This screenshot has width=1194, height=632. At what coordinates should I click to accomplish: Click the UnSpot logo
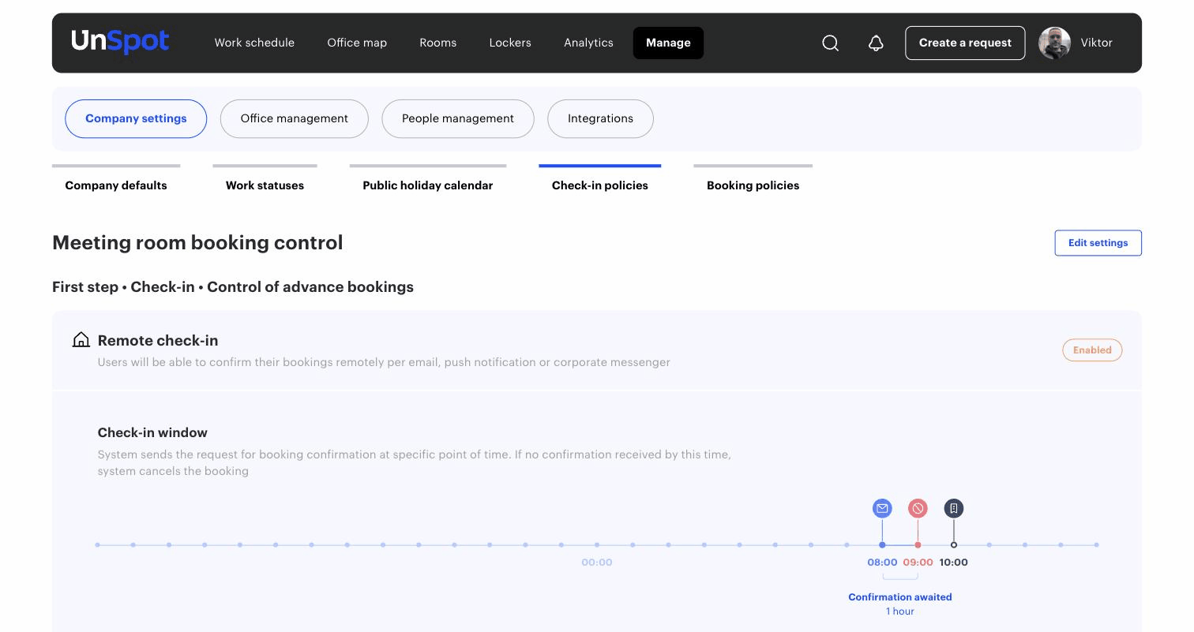click(120, 41)
